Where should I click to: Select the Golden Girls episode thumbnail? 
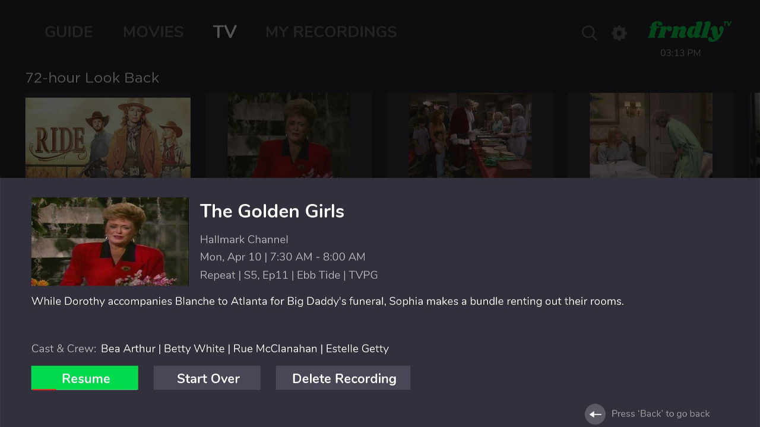pyautogui.click(x=110, y=241)
